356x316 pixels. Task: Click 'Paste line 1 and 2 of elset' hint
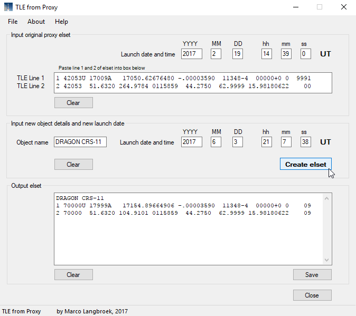click(102, 68)
